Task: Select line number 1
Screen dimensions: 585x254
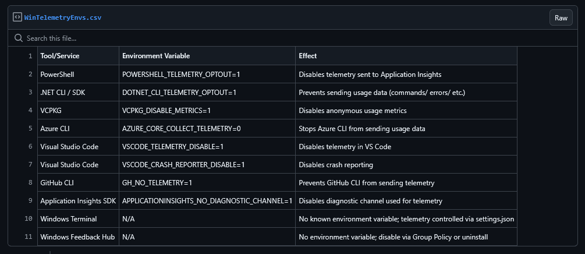Action: coord(30,56)
